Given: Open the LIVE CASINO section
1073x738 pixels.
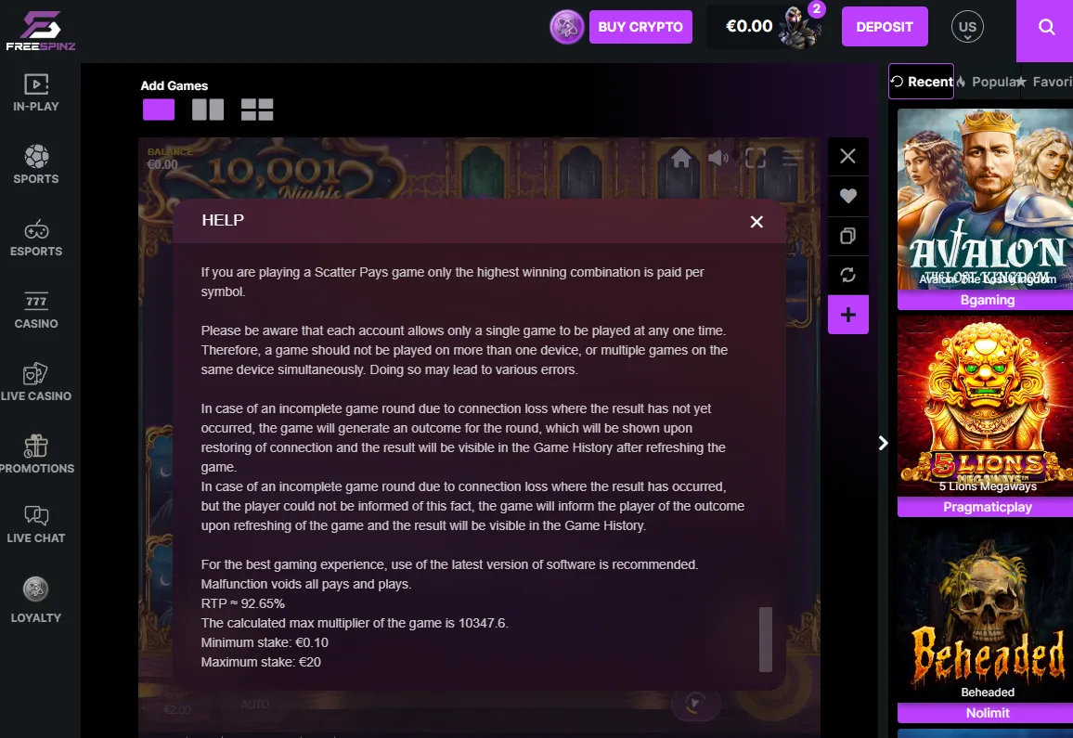Looking at the screenshot, I should click(x=36, y=382).
